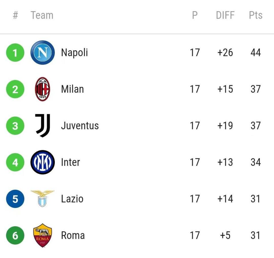Sort by the DIFF column header
Screen dimensions: 274x258
pos(225,15)
